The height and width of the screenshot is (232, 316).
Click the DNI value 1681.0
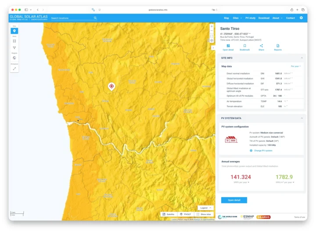click(278, 74)
